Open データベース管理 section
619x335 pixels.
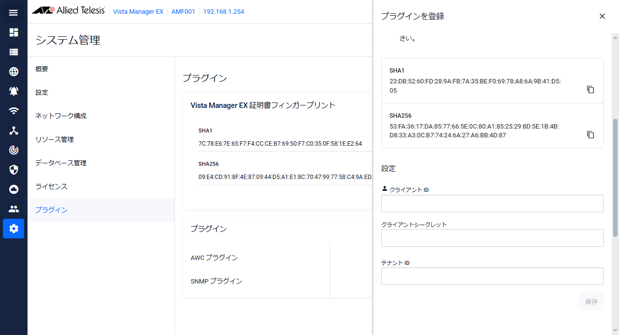[x=101, y=163]
